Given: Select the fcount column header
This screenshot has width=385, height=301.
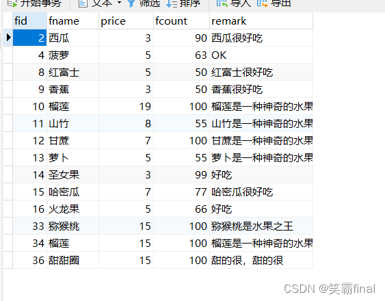Looking at the screenshot, I should click(181, 21).
